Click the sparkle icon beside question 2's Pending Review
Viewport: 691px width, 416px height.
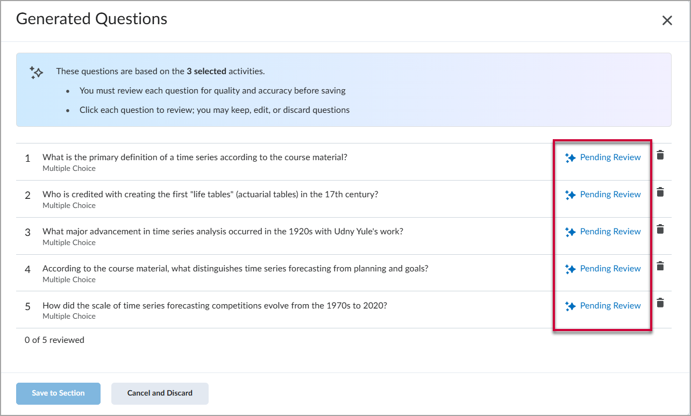point(571,195)
